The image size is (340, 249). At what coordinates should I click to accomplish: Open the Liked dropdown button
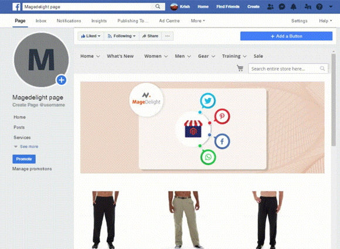[x=91, y=36]
